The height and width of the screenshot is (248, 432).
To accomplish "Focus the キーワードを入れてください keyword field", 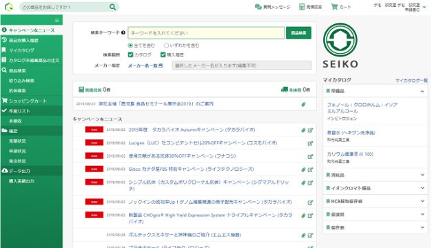I will click(206, 33).
